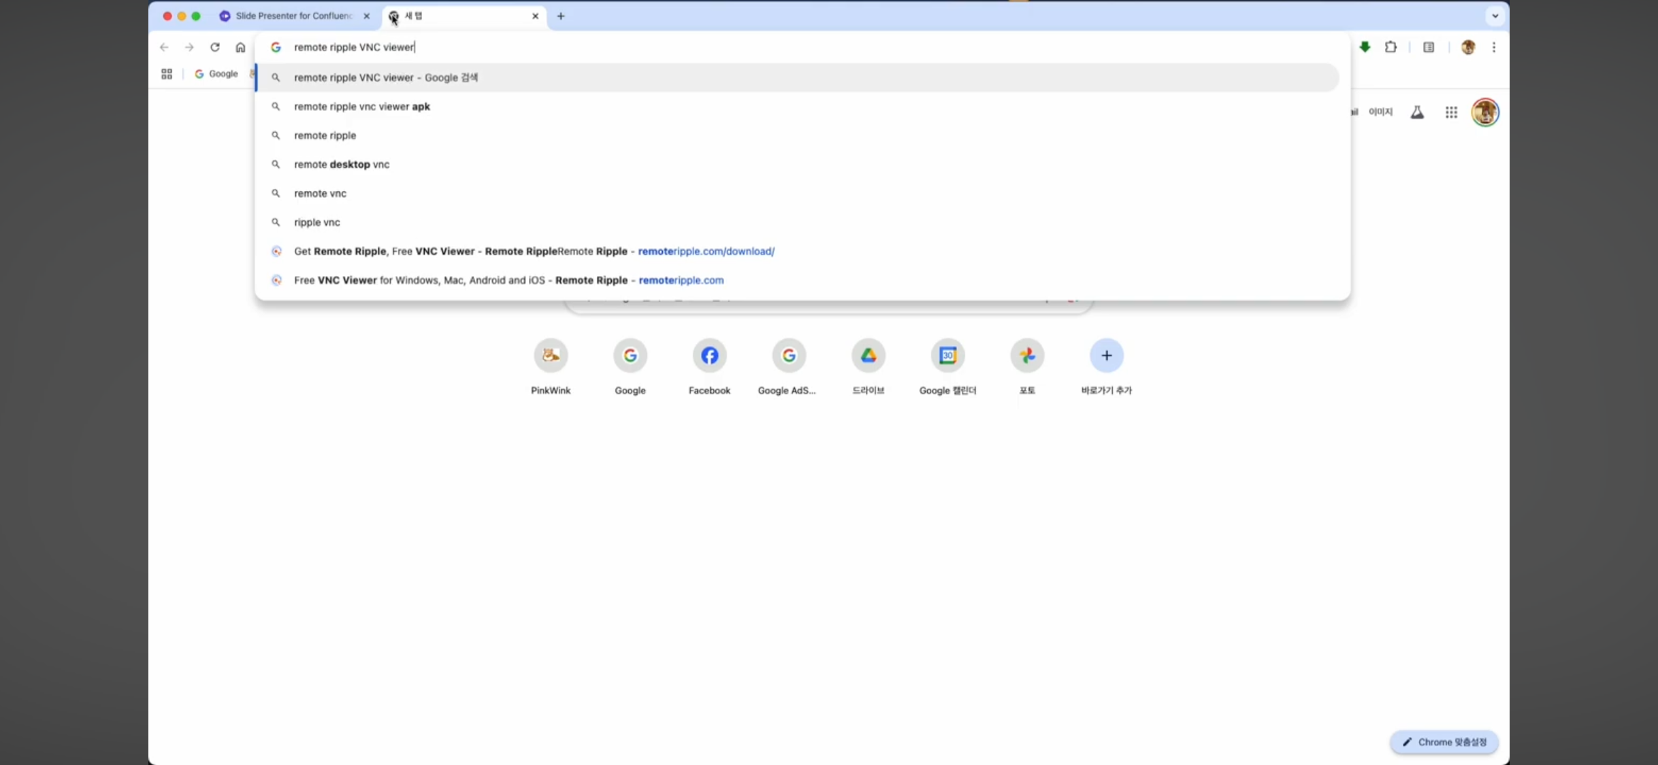
Task: Open the Chrome three-dot menu
Action: point(1494,47)
